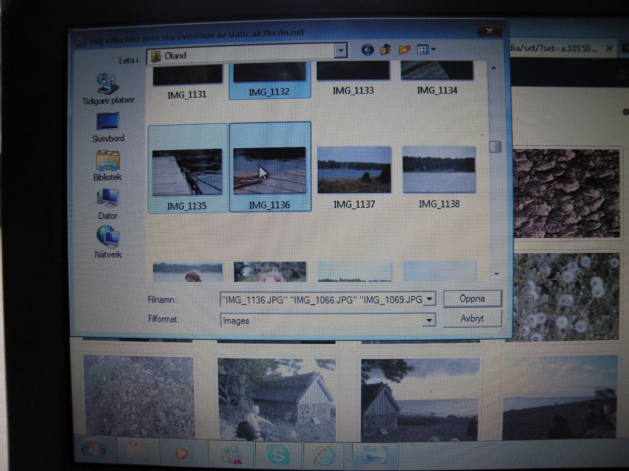Select the IMG_1133 file
Viewport: 629px width, 471px height.
tap(353, 79)
